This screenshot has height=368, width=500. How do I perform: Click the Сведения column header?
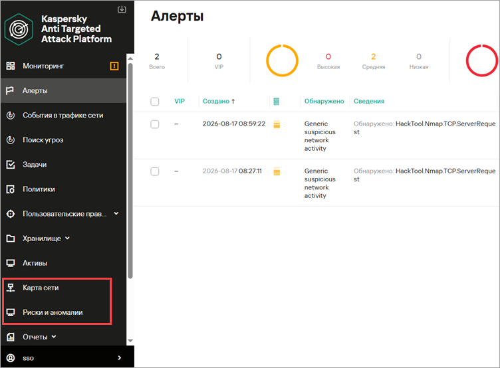point(369,102)
